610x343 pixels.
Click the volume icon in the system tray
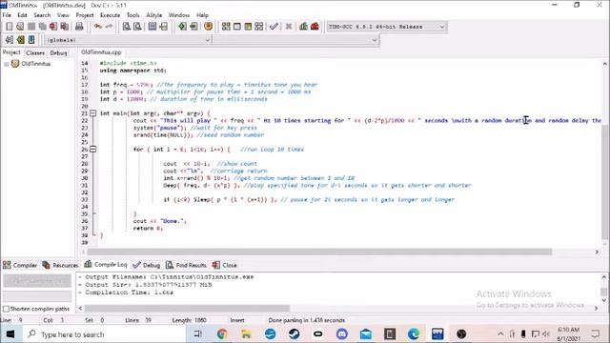click(546, 334)
